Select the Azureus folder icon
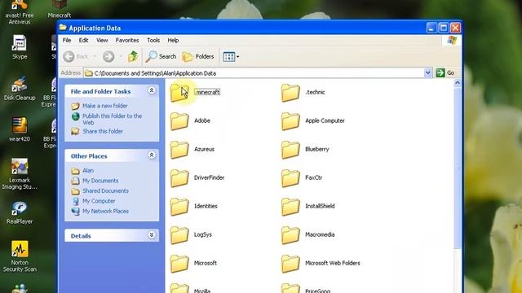Viewport: 522px width, 293px height. 179,150
